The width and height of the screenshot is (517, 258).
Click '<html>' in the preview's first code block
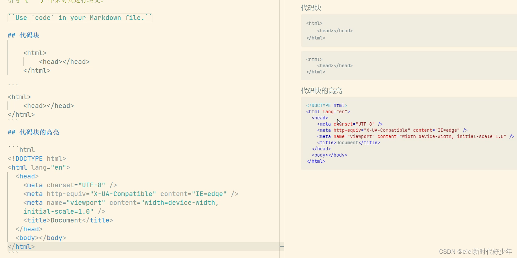pos(314,23)
